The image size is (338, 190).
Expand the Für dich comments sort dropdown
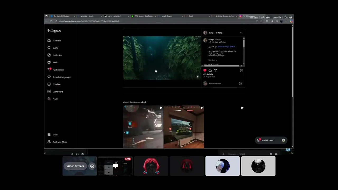click(x=213, y=60)
